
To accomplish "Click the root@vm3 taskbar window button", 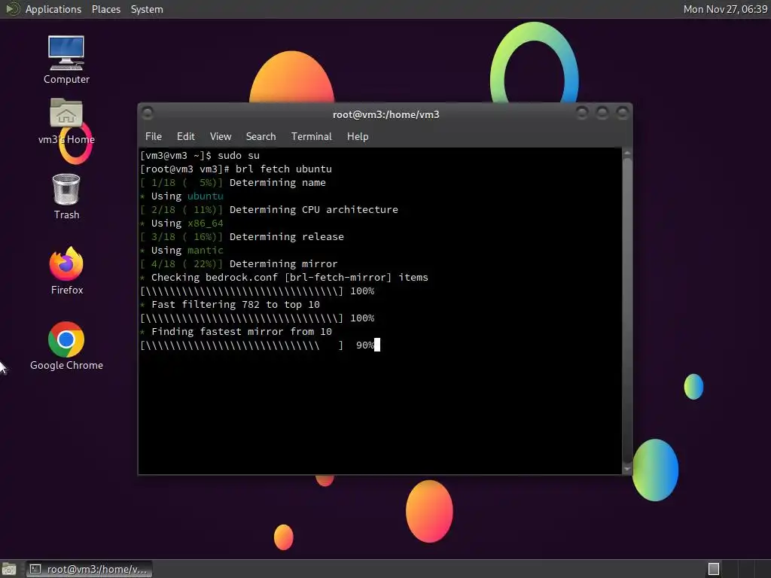I will [x=89, y=569].
